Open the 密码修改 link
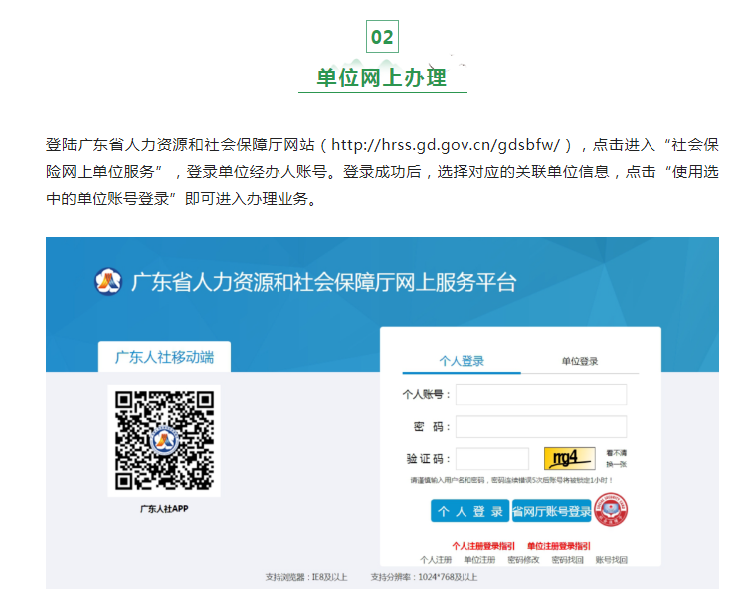The width and height of the screenshot is (744, 616). pos(523,560)
